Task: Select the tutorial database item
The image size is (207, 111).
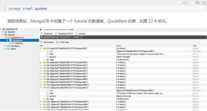Action: pos(11,35)
